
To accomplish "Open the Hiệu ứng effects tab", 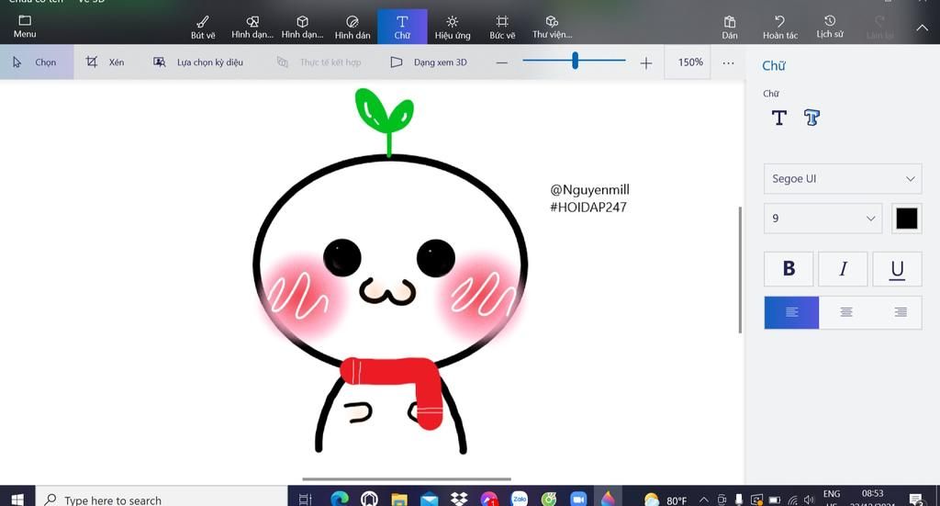I will [453, 27].
